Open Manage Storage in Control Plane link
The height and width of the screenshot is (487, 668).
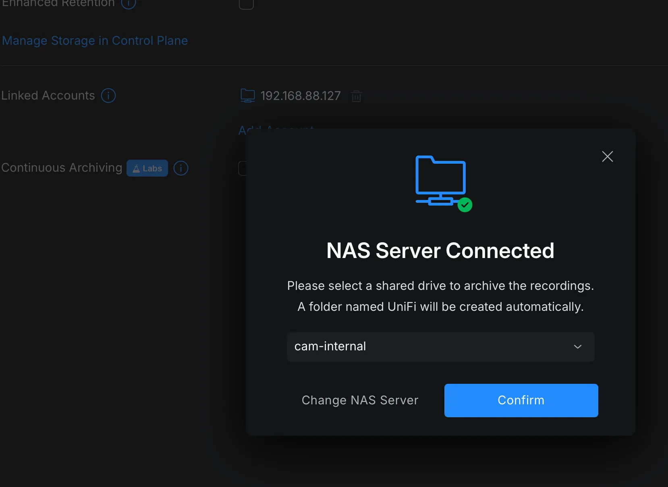[95, 41]
